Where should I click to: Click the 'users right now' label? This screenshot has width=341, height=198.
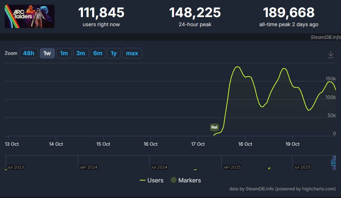tap(101, 25)
